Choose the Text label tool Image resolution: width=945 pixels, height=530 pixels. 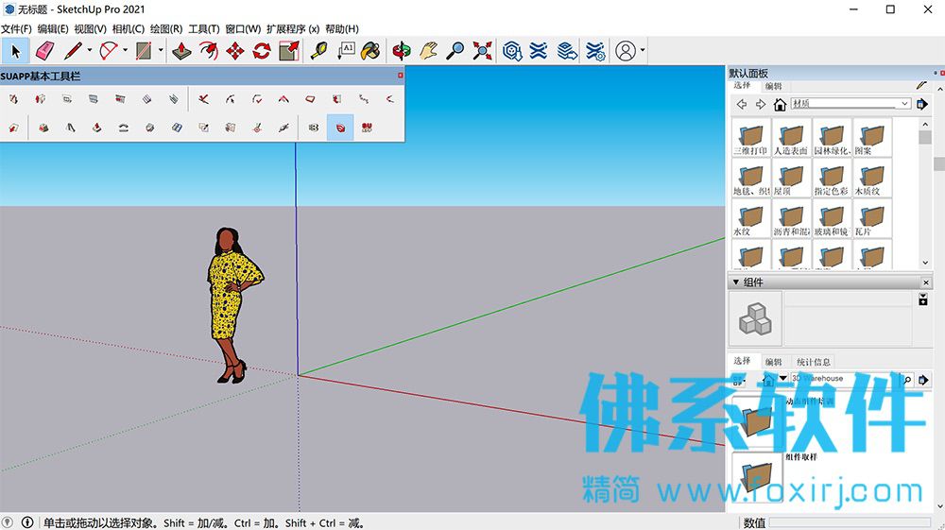[346, 51]
